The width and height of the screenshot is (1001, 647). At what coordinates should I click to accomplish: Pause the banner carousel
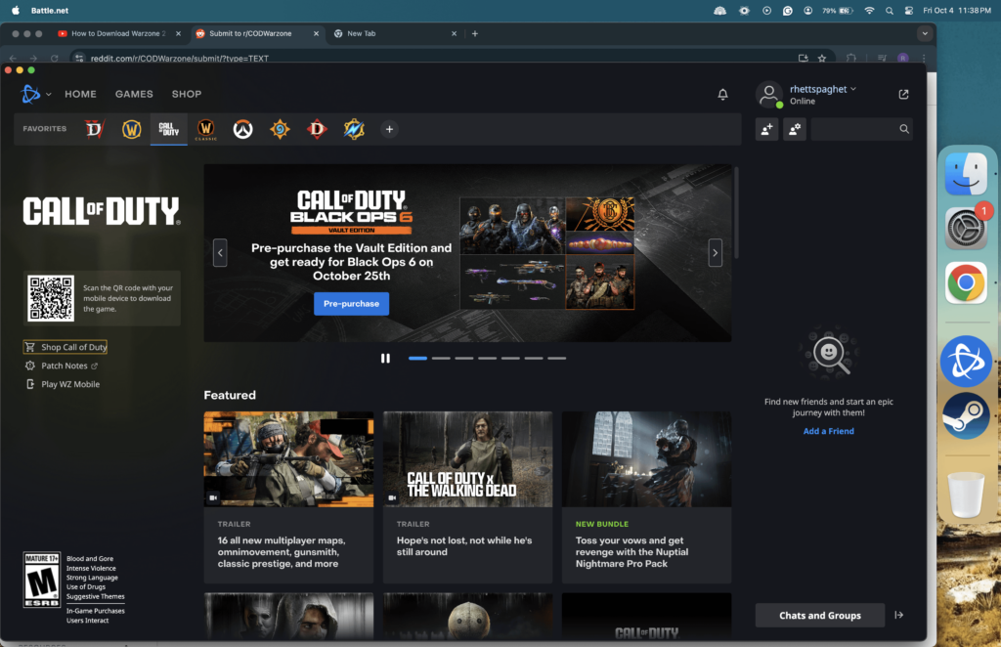[385, 359]
